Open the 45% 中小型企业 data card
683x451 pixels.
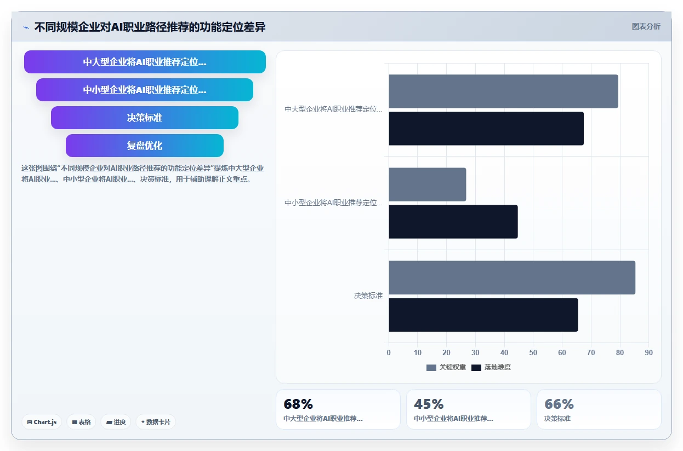[x=469, y=409]
